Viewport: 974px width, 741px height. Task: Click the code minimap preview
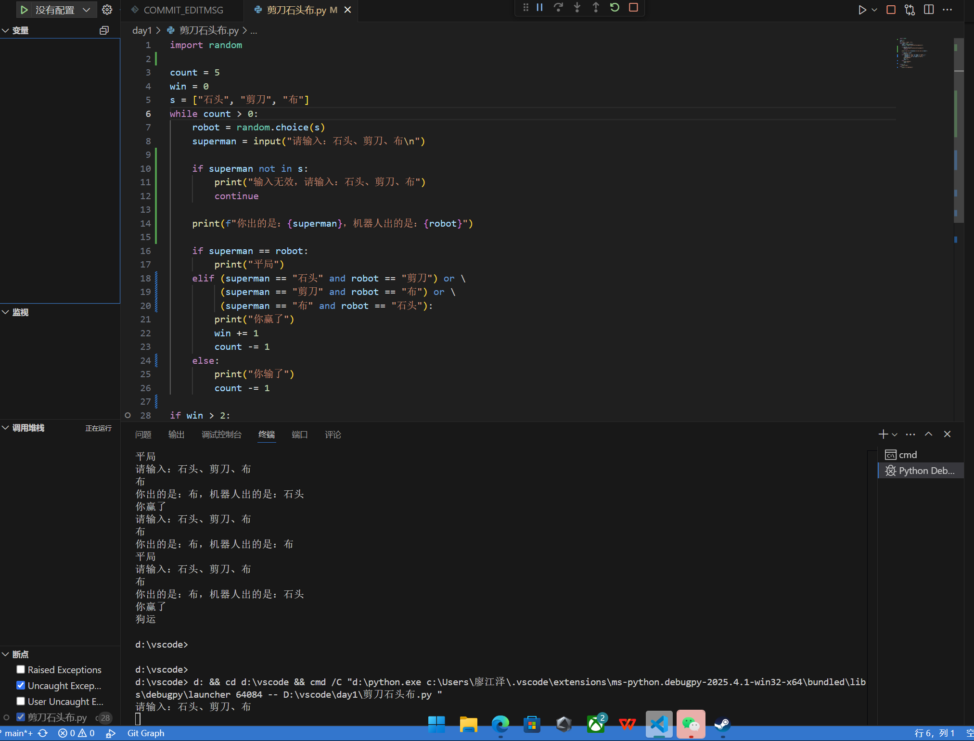pos(911,53)
